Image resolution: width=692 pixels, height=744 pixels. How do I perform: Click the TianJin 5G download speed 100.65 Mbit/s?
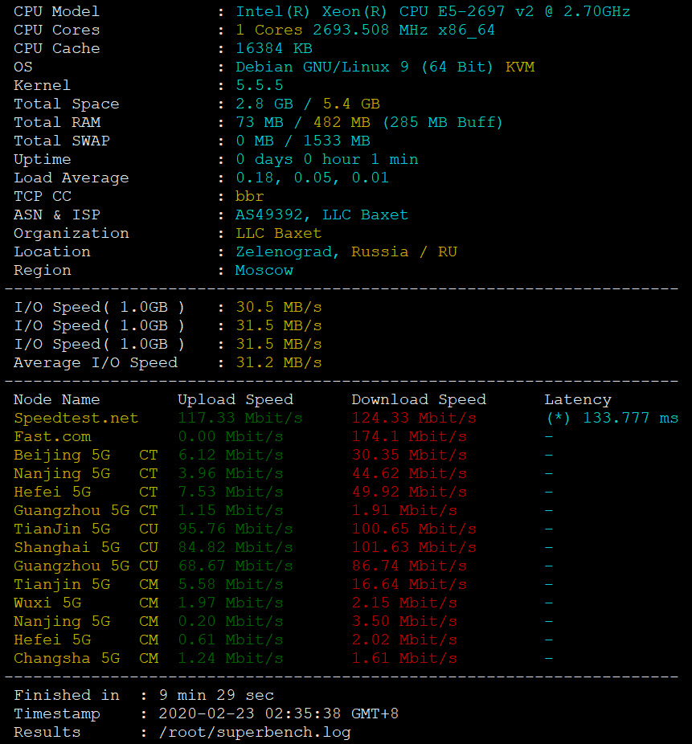413,529
